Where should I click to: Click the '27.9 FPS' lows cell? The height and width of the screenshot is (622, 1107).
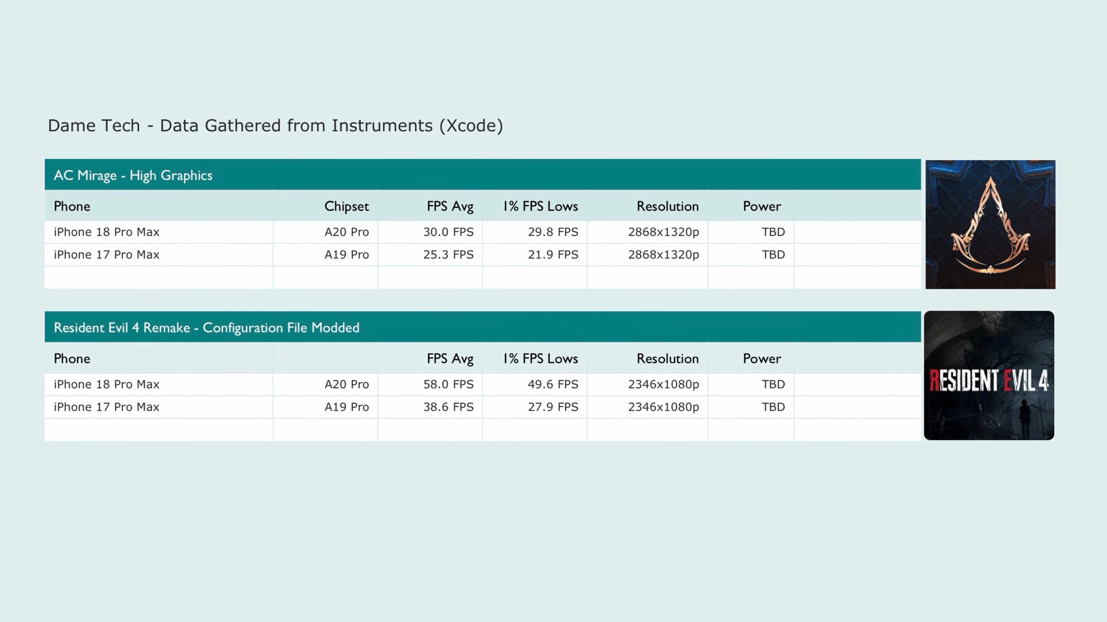[553, 407]
